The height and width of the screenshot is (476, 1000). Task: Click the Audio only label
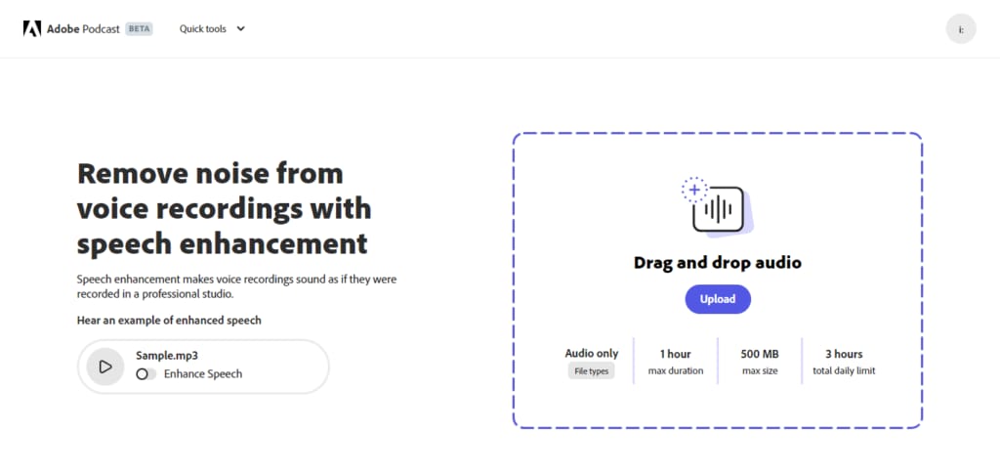pos(591,354)
